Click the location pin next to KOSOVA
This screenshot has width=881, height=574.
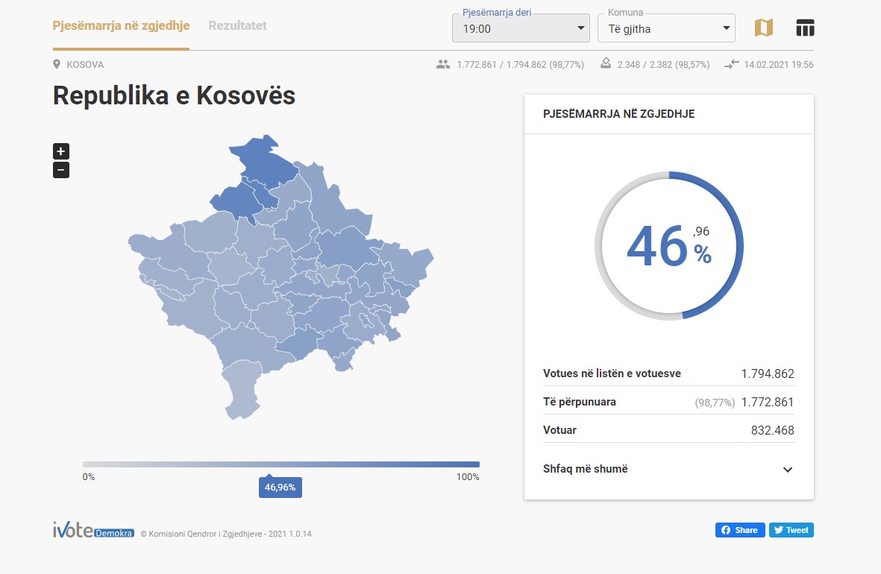[x=57, y=64]
